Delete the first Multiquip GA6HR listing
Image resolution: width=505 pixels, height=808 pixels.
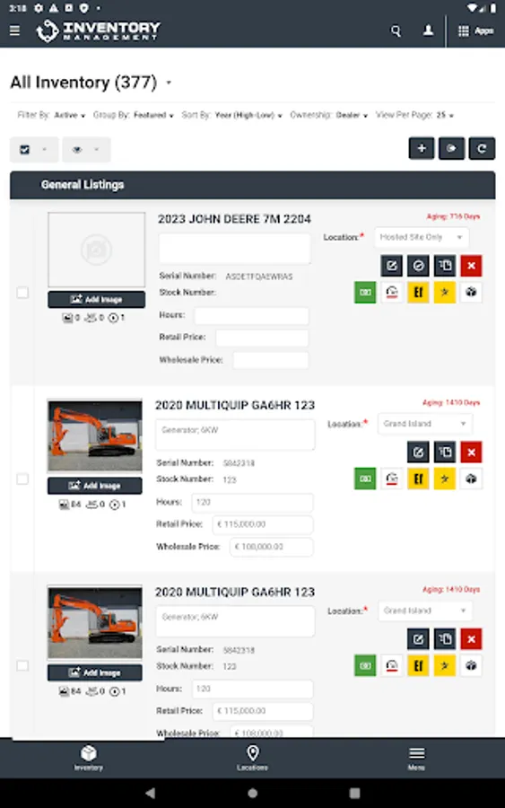click(471, 452)
